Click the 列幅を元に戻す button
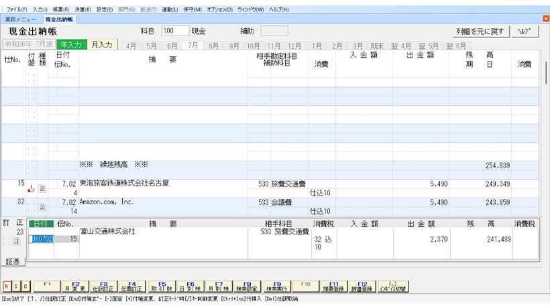The height and width of the screenshot is (308, 550). [480, 31]
